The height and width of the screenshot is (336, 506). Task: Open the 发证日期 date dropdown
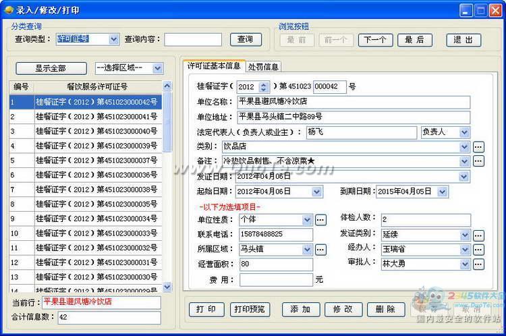[464, 177]
